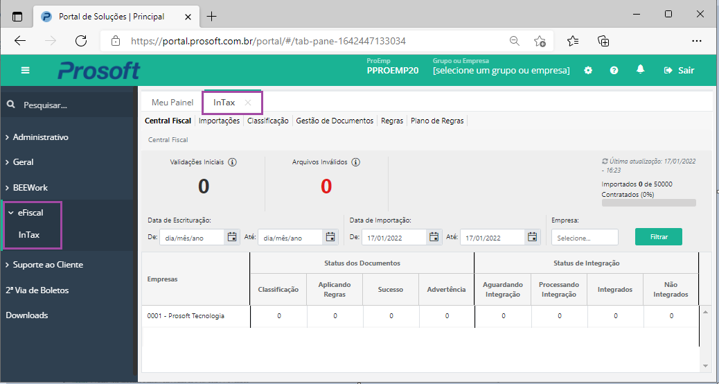Image resolution: width=719 pixels, height=384 pixels.
Task: Add page to favorites star icon
Action: click(x=540, y=41)
